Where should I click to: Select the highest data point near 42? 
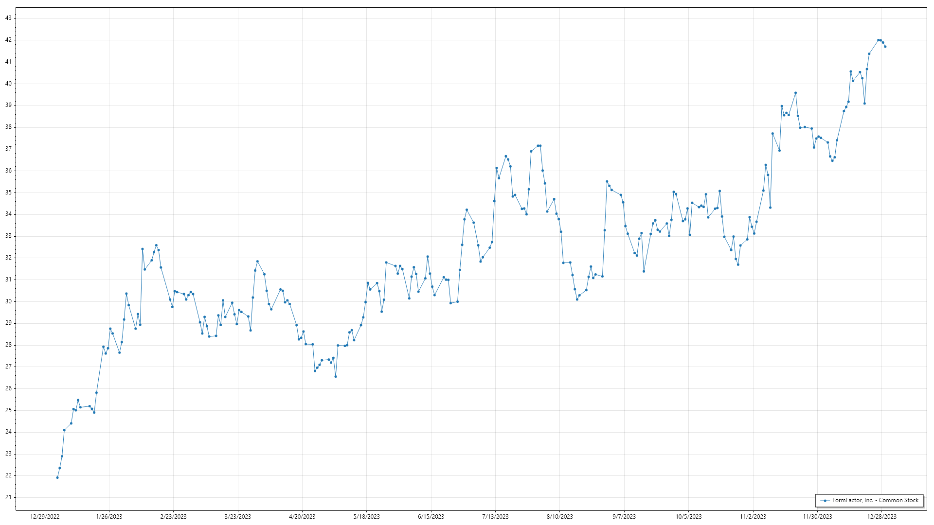click(x=878, y=40)
